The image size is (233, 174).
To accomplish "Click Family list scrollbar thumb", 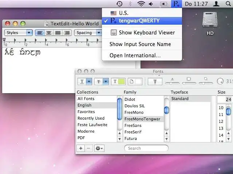I will (167, 110).
